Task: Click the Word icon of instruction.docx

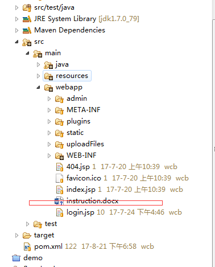Action: coord(59,201)
